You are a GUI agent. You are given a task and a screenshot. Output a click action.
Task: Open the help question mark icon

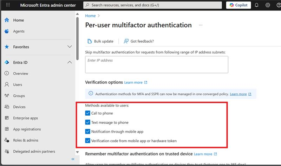pos(279,5)
